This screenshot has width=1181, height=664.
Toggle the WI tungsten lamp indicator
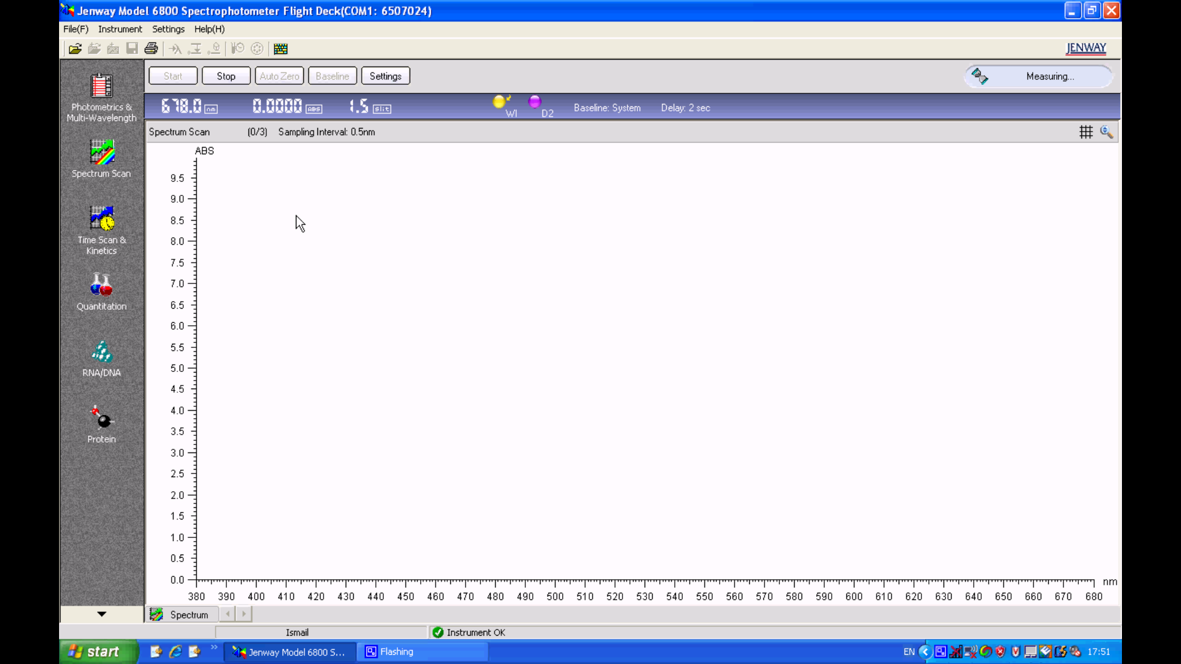click(500, 102)
